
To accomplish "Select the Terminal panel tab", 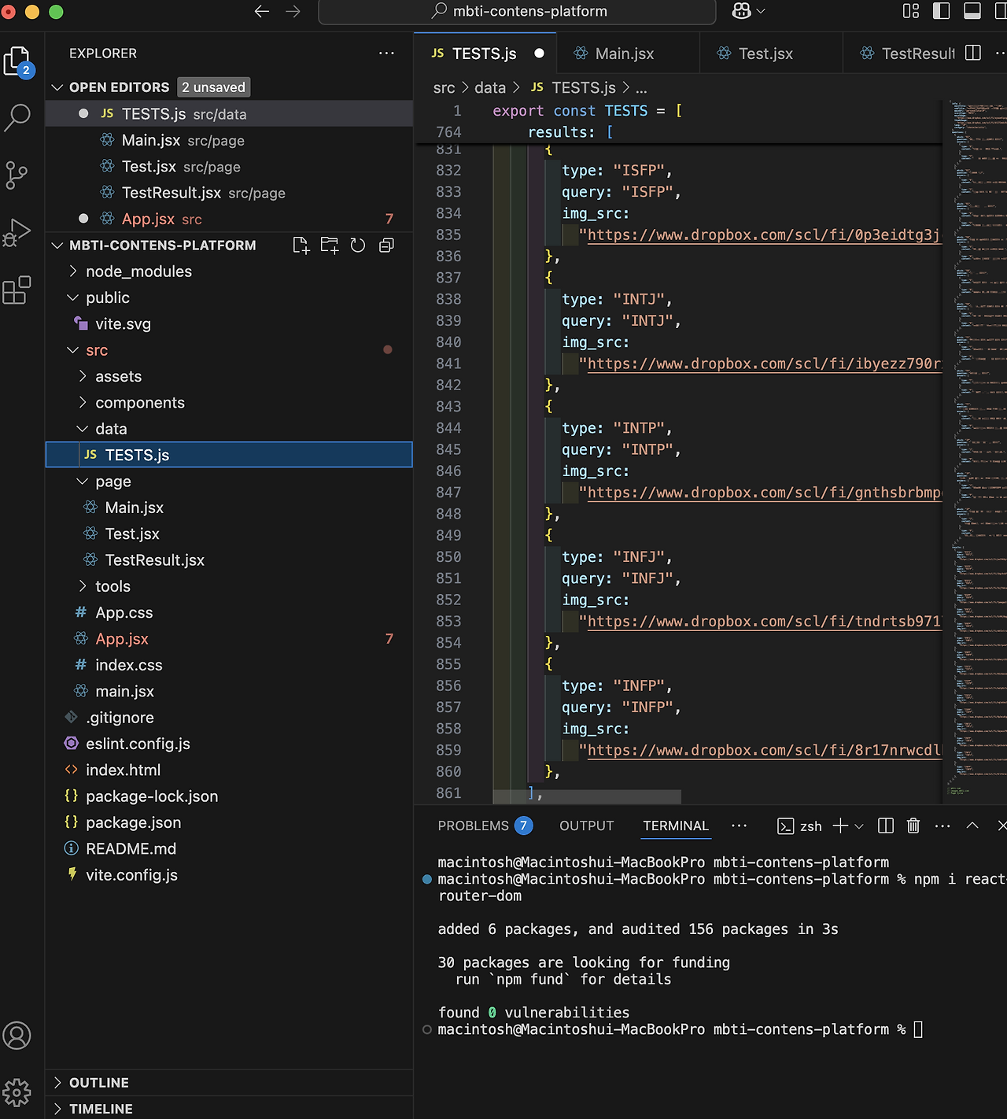I will click(676, 825).
